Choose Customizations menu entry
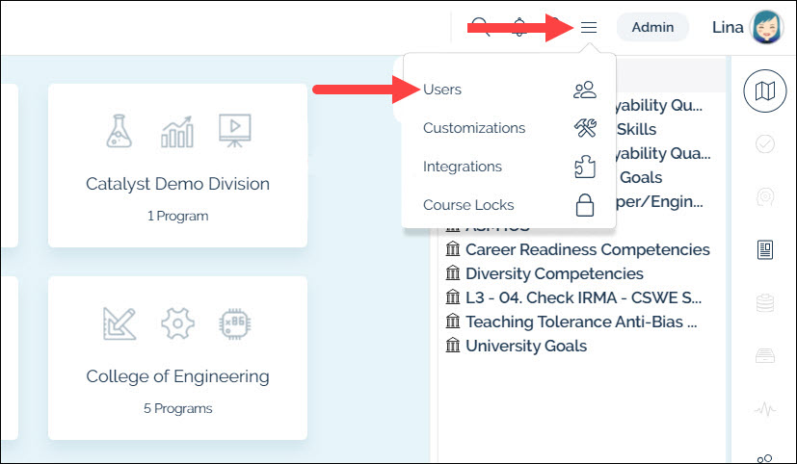This screenshot has width=797, height=464. click(474, 128)
